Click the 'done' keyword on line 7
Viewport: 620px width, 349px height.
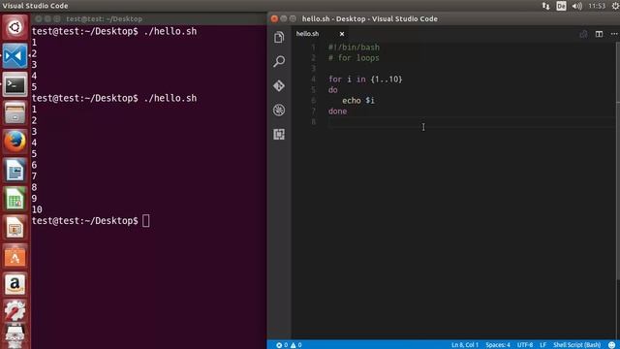click(x=337, y=111)
